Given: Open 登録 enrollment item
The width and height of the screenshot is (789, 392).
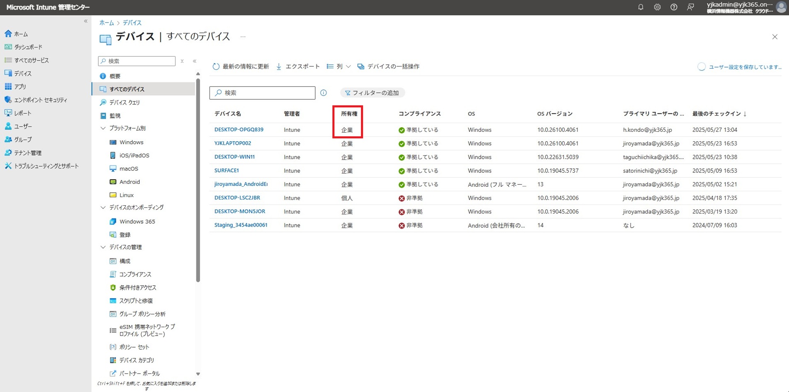Looking at the screenshot, I should pyautogui.click(x=125, y=234).
